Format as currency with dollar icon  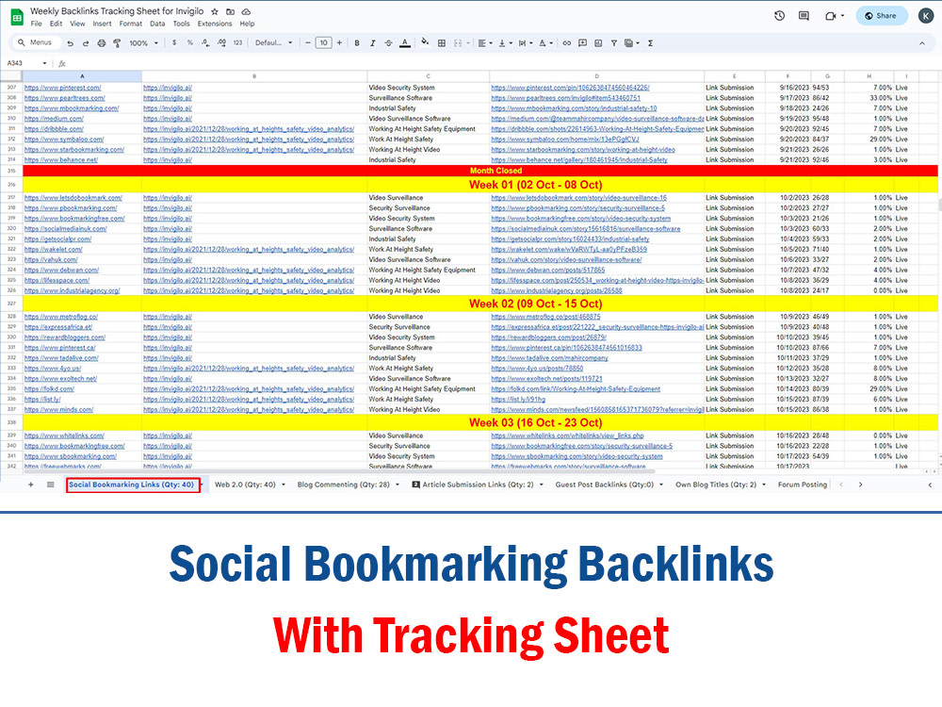click(174, 42)
